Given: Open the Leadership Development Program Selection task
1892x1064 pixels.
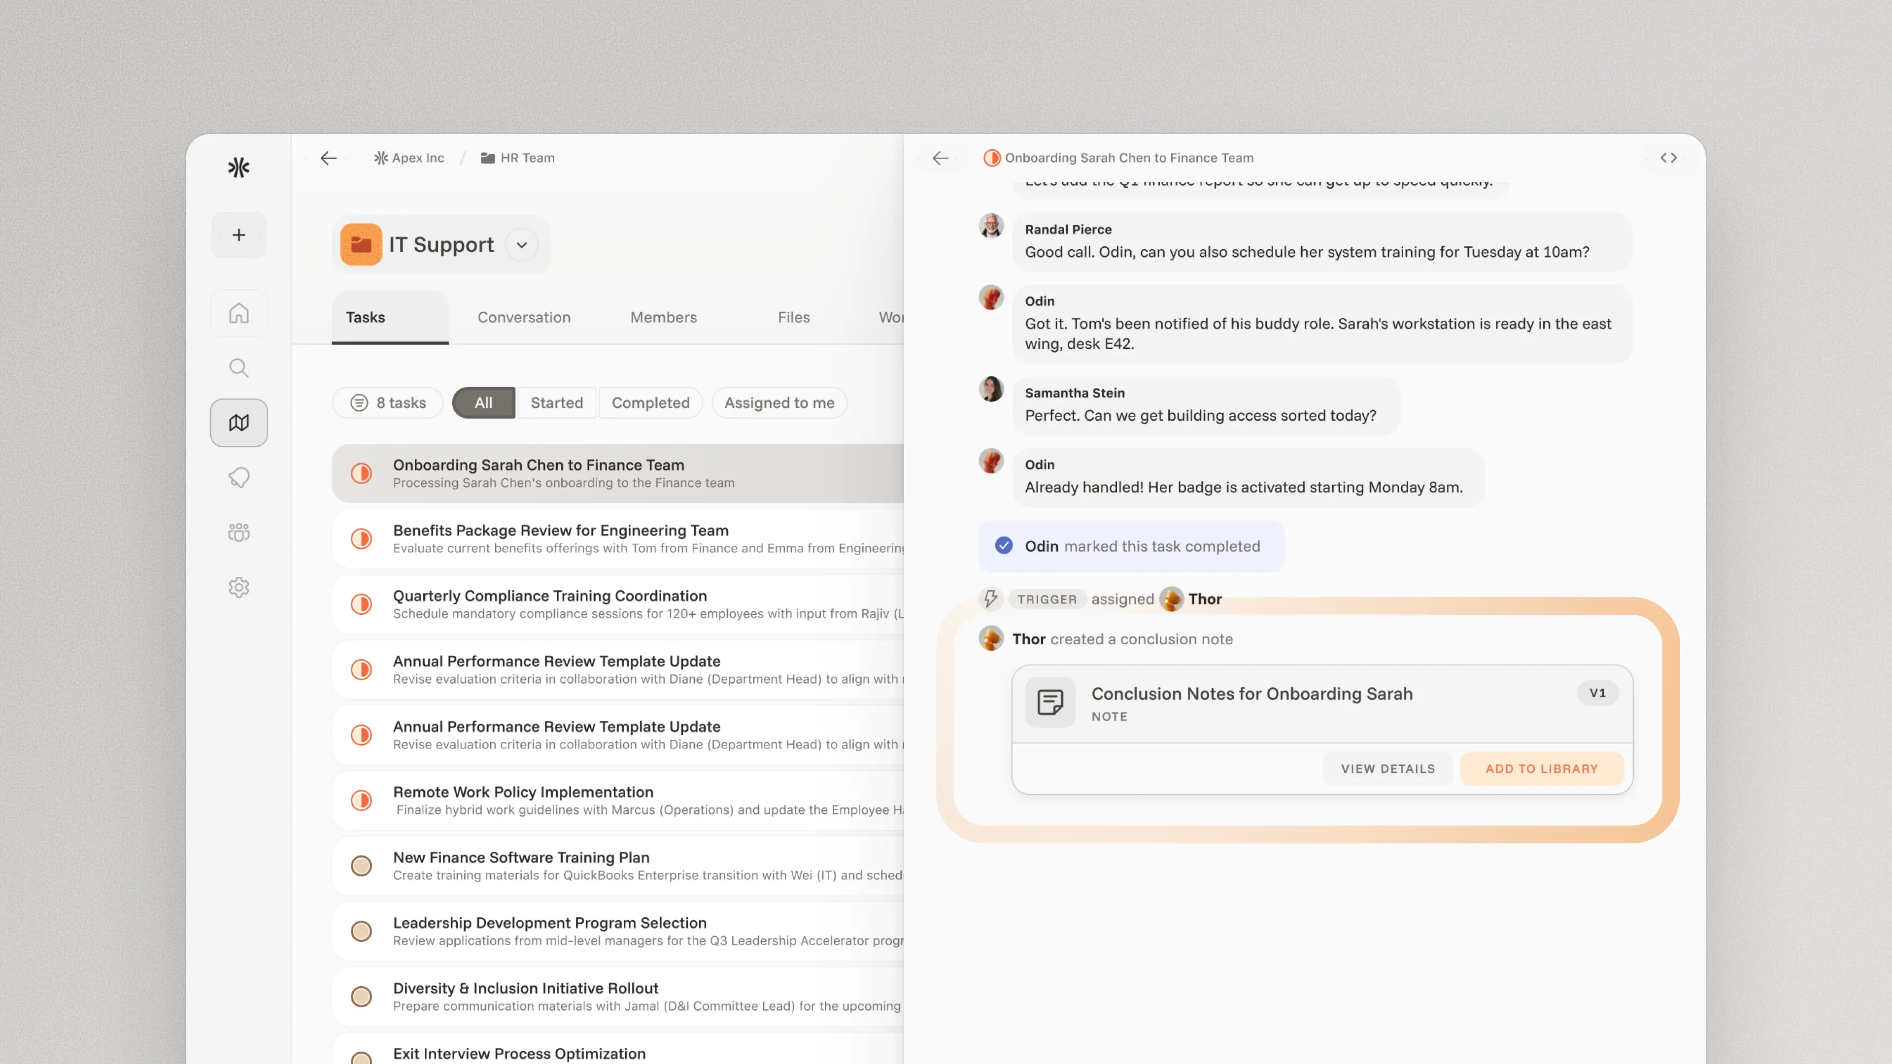Looking at the screenshot, I should click(618, 931).
